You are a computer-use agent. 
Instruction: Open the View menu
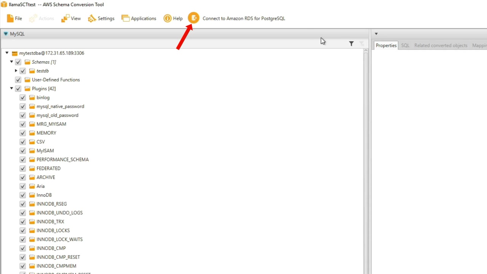[71, 18]
